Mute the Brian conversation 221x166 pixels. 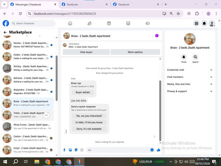point(184,57)
